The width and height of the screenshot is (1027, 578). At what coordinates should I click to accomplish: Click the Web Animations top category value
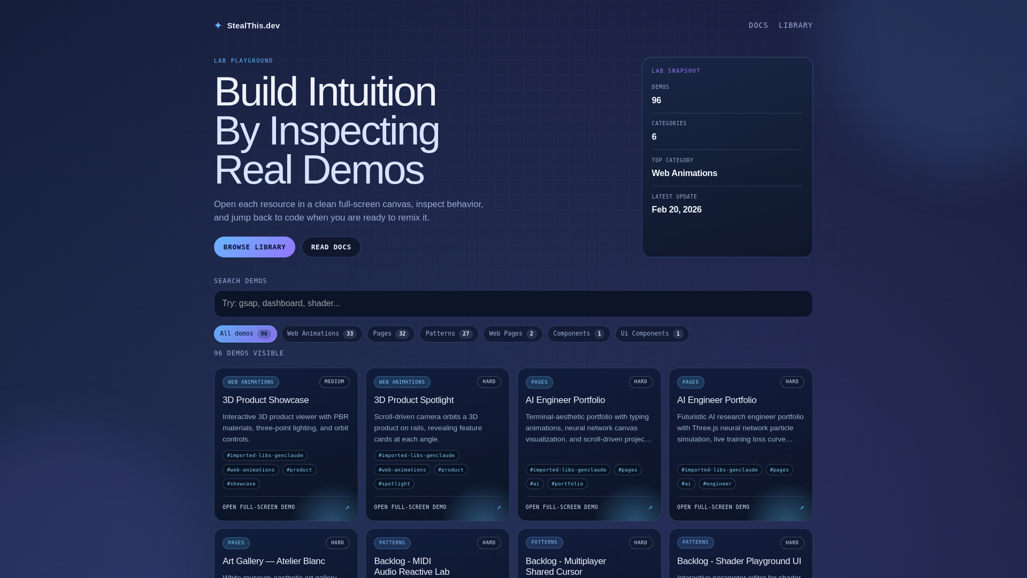(684, 173)
